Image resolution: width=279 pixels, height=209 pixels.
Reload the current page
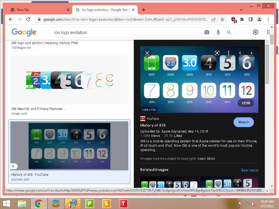pos(28,19)
